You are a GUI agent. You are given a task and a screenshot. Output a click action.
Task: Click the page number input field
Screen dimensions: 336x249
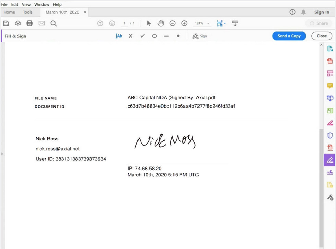coord(124,23)
